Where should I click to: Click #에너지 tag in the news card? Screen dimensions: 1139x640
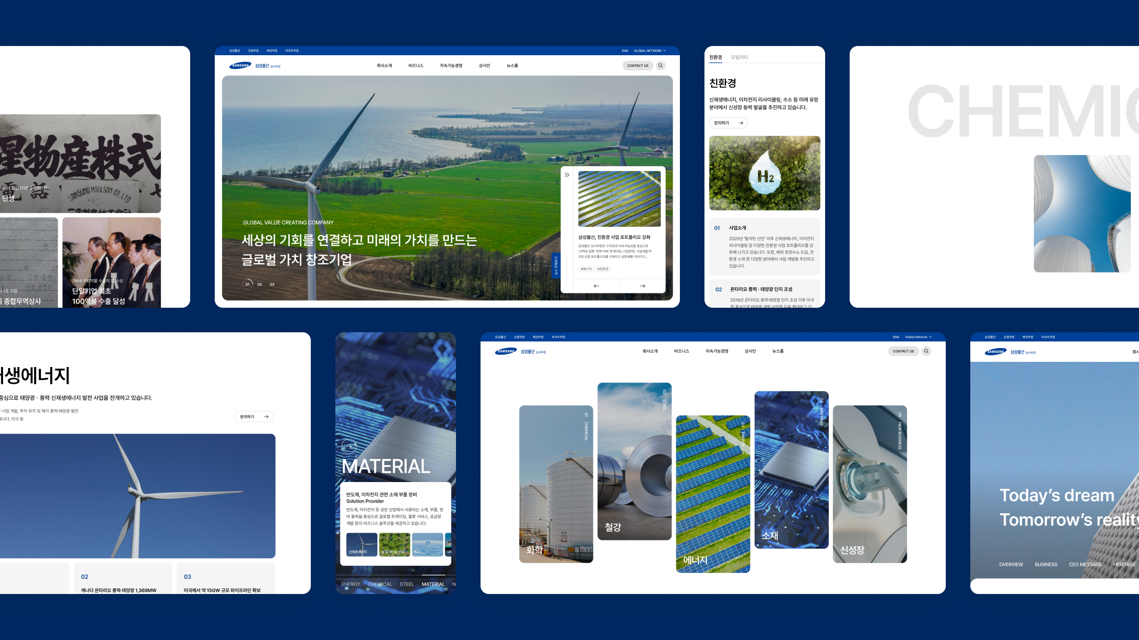[x=586, y=269]
